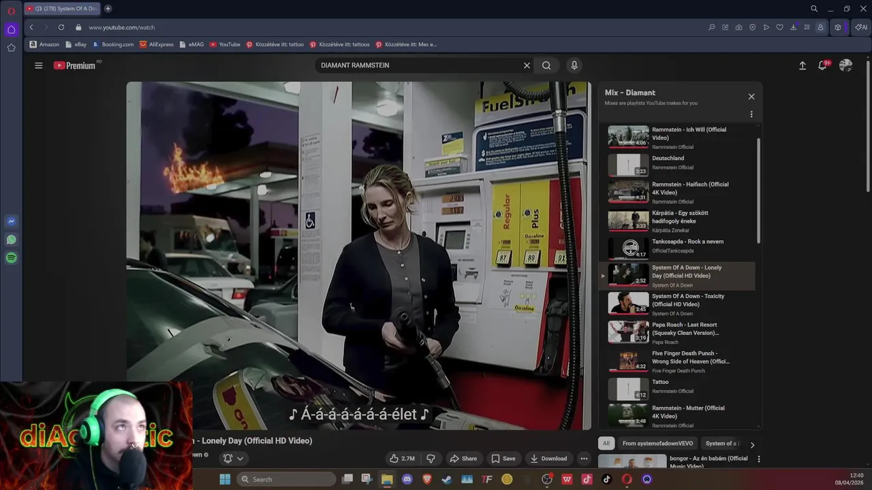
Task: Reload the page with the refresh icon
Action: pyautogui.click(x=61, y=27)
